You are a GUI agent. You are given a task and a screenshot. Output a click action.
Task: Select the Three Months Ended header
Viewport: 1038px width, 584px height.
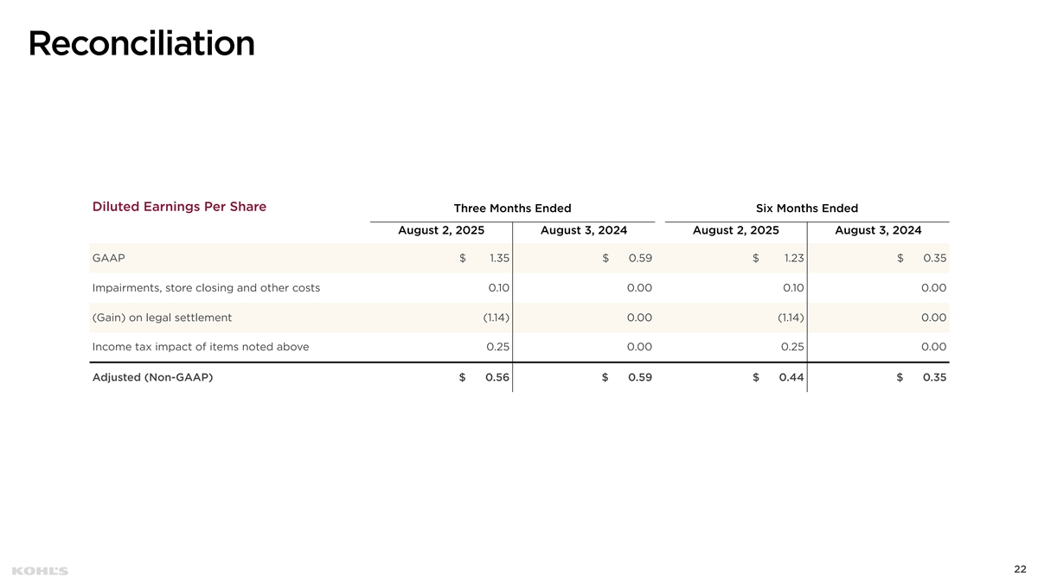point(512,209)
